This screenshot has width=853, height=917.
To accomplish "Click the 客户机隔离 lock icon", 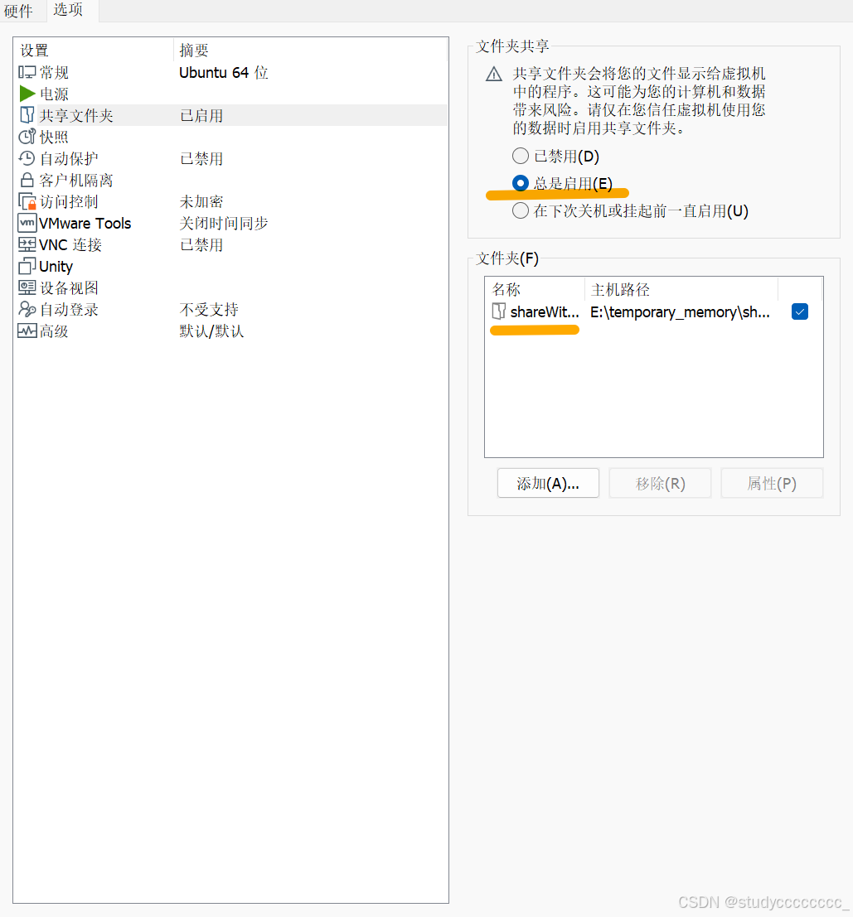I will tap(27, 180).
